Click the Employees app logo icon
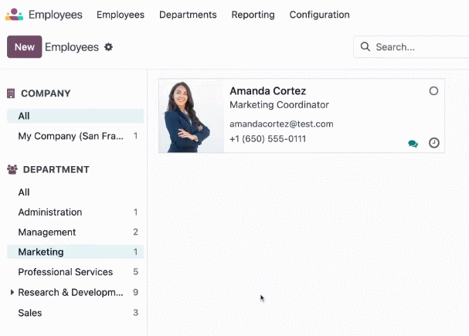 point(14,15)
